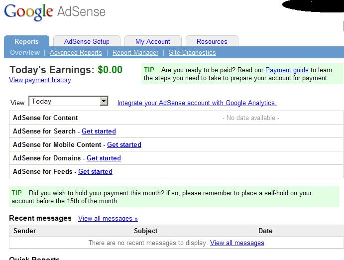Image resolution: width=344 pixels, height=260 pixels.
Task: Click the Google AdSense logo
Action: tap(55, 12)
